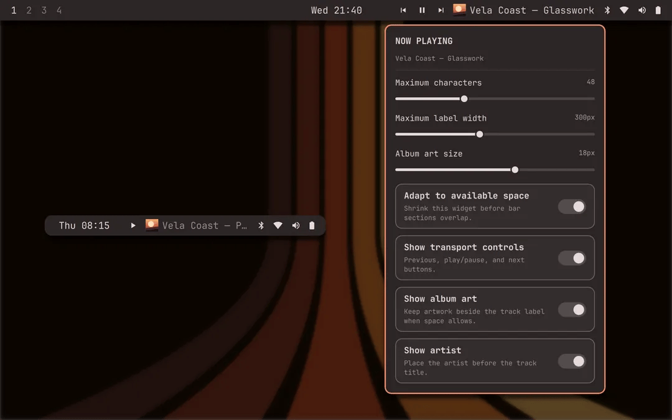The height and width of the screenshot is (420, 672).
Task: Switch to workspace 1
Action: [14, 11]
